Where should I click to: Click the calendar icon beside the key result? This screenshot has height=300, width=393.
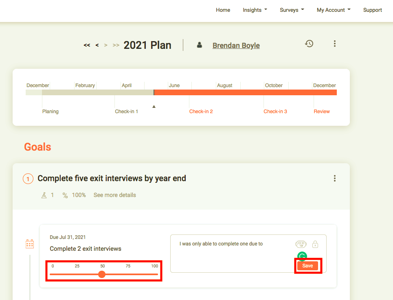pos(29,243)
